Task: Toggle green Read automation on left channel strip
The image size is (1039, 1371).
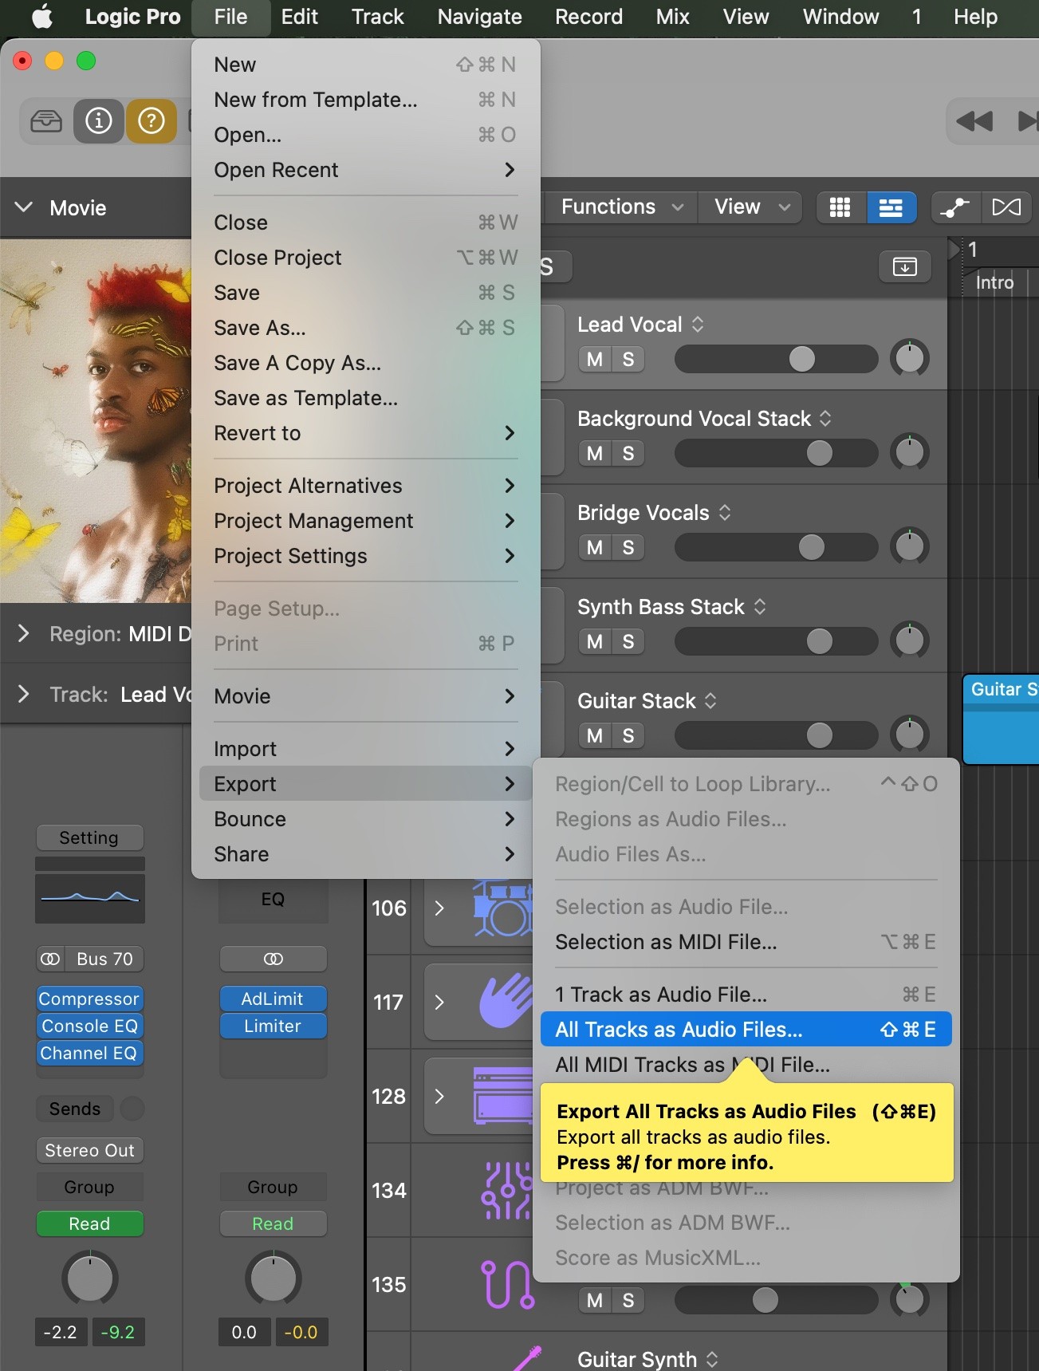Action: tap(90, 1223)
